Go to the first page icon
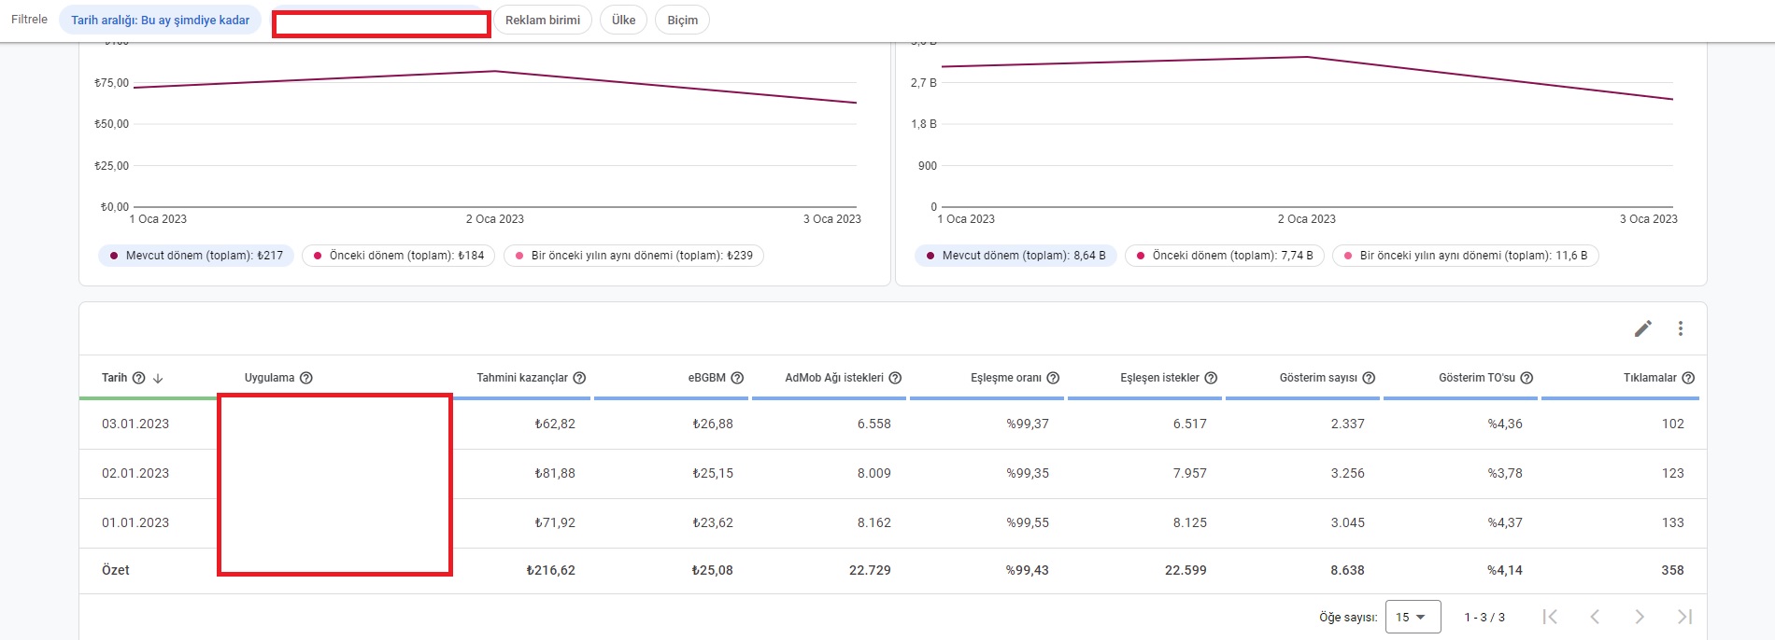1775x640 pixels. [1550, 617]
